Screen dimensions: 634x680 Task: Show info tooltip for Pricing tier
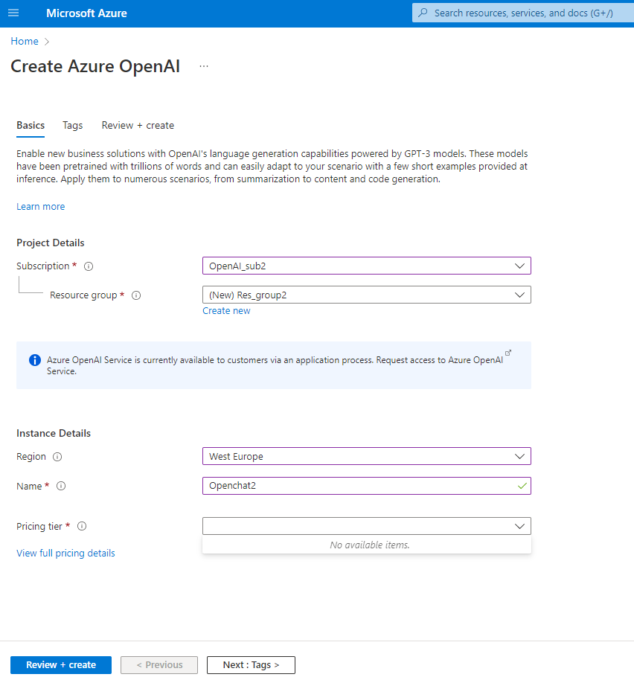click(x=82, y=526)
